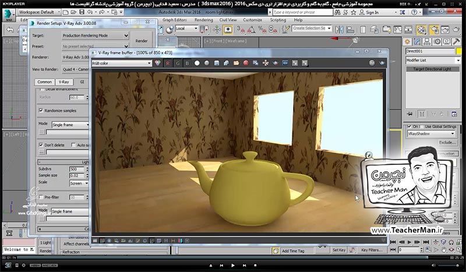The image size is (466, 272).
Task: Open the VRayShadow type dropdown
Action: click(431, 134)
